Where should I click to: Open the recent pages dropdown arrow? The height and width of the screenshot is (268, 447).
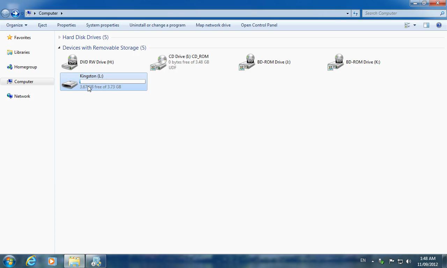(x=22, y=14)
